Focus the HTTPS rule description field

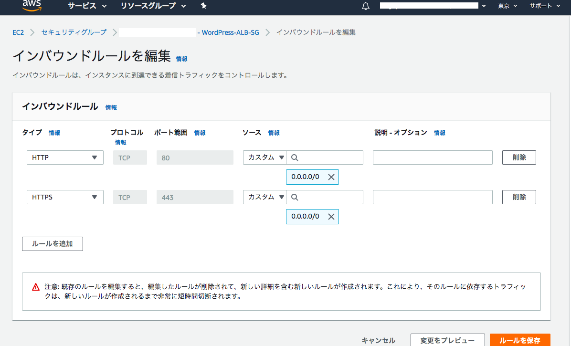tap(433, 197)
